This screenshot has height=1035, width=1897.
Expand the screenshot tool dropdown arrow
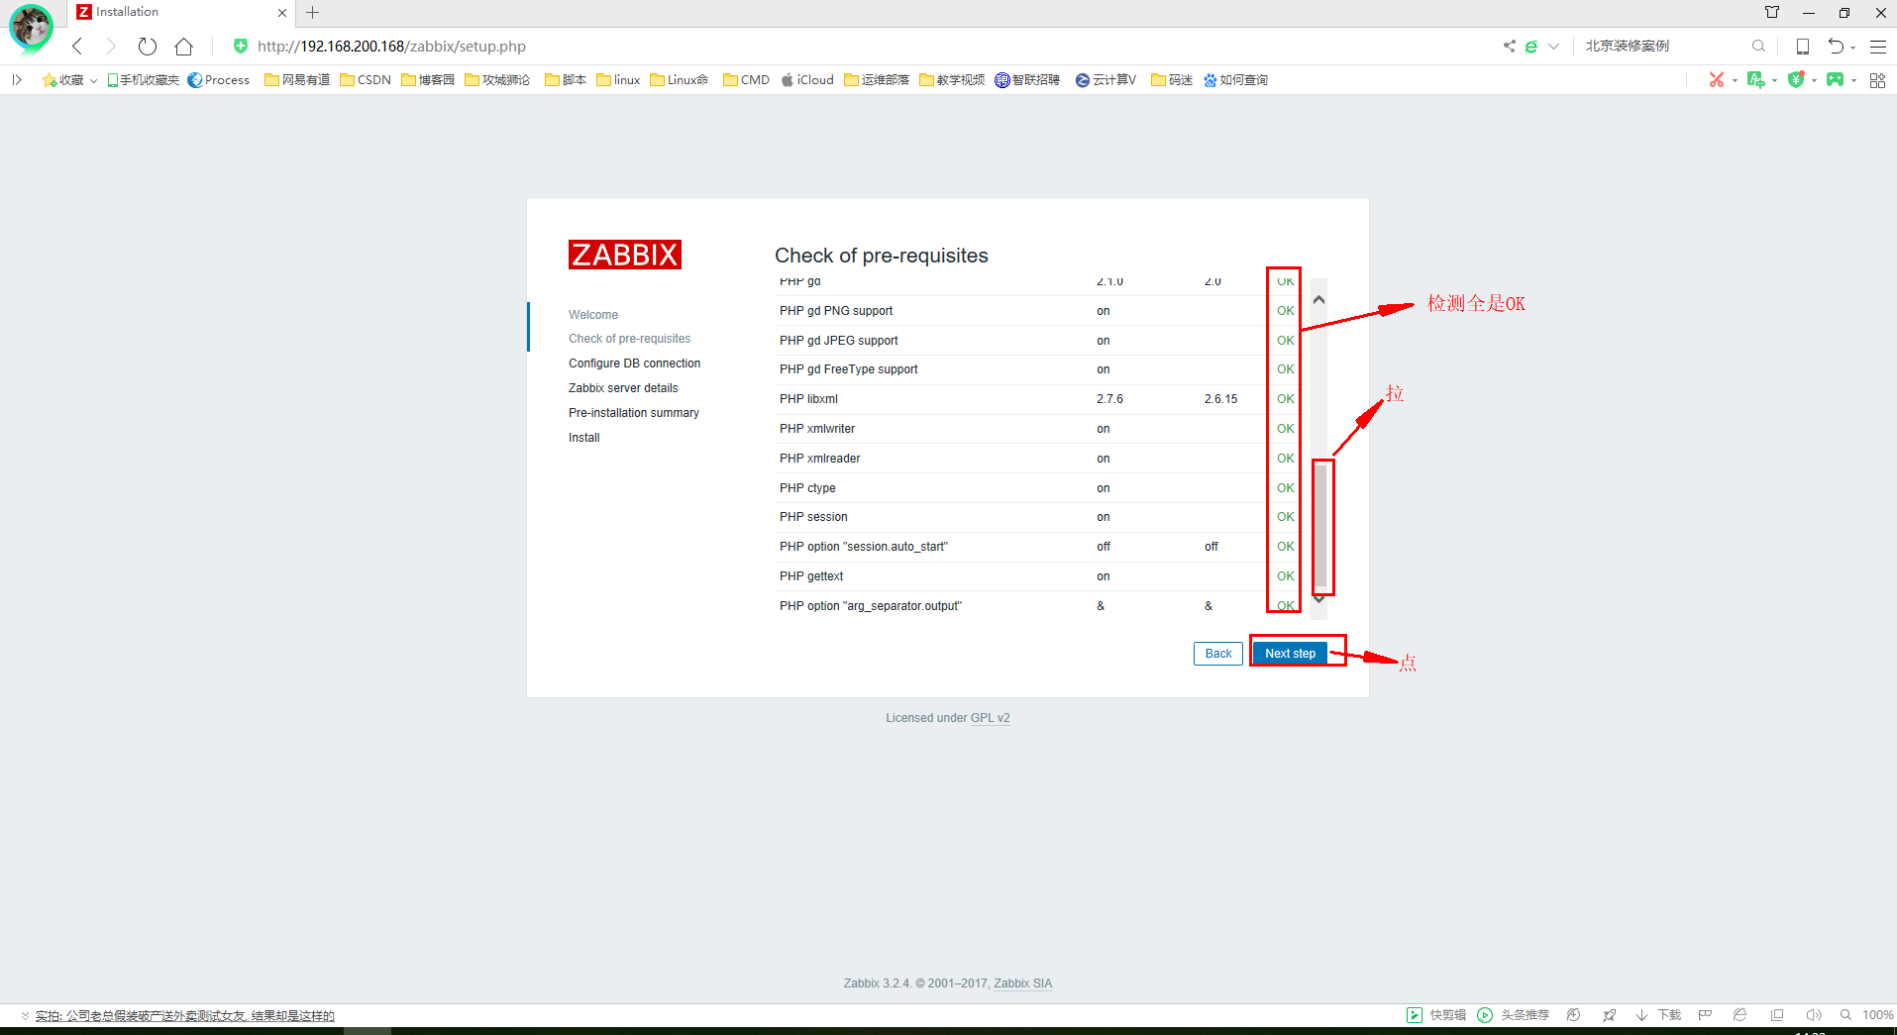pos(1735,80)
